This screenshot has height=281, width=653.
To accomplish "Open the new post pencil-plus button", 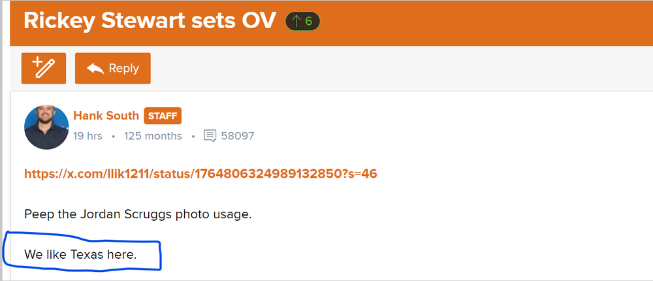I will point(44,68).
